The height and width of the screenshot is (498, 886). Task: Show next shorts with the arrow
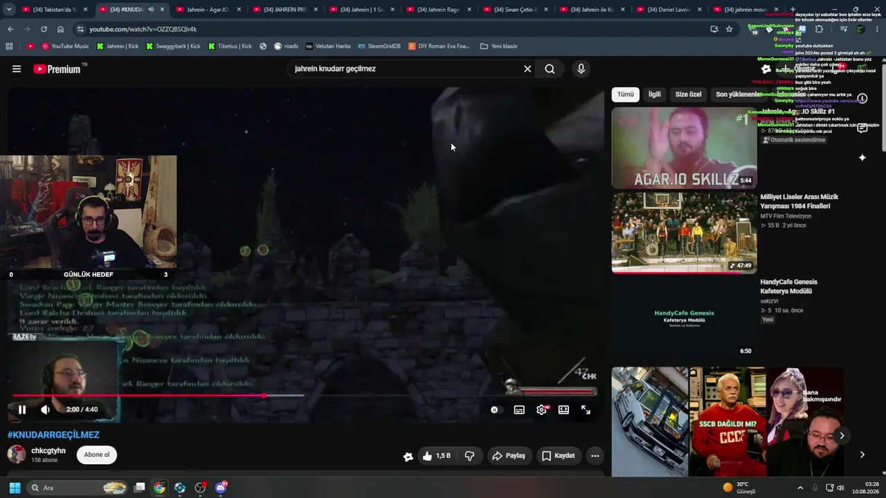[x=842, y=435]
